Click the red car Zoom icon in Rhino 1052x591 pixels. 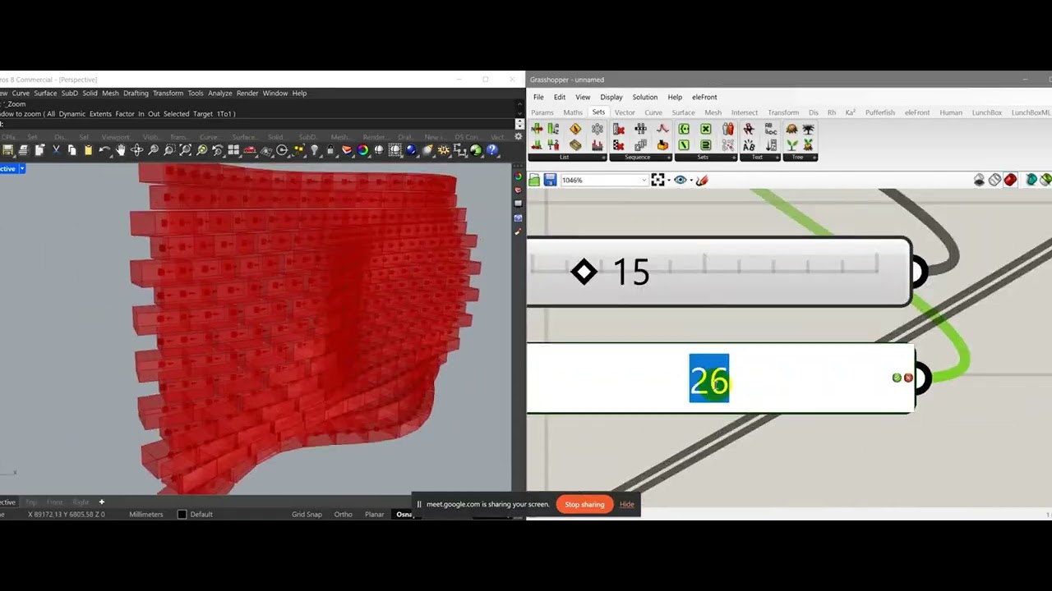[x=250, y=150]
